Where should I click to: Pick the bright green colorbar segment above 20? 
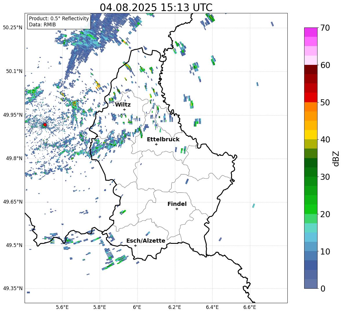coord(311,209)
